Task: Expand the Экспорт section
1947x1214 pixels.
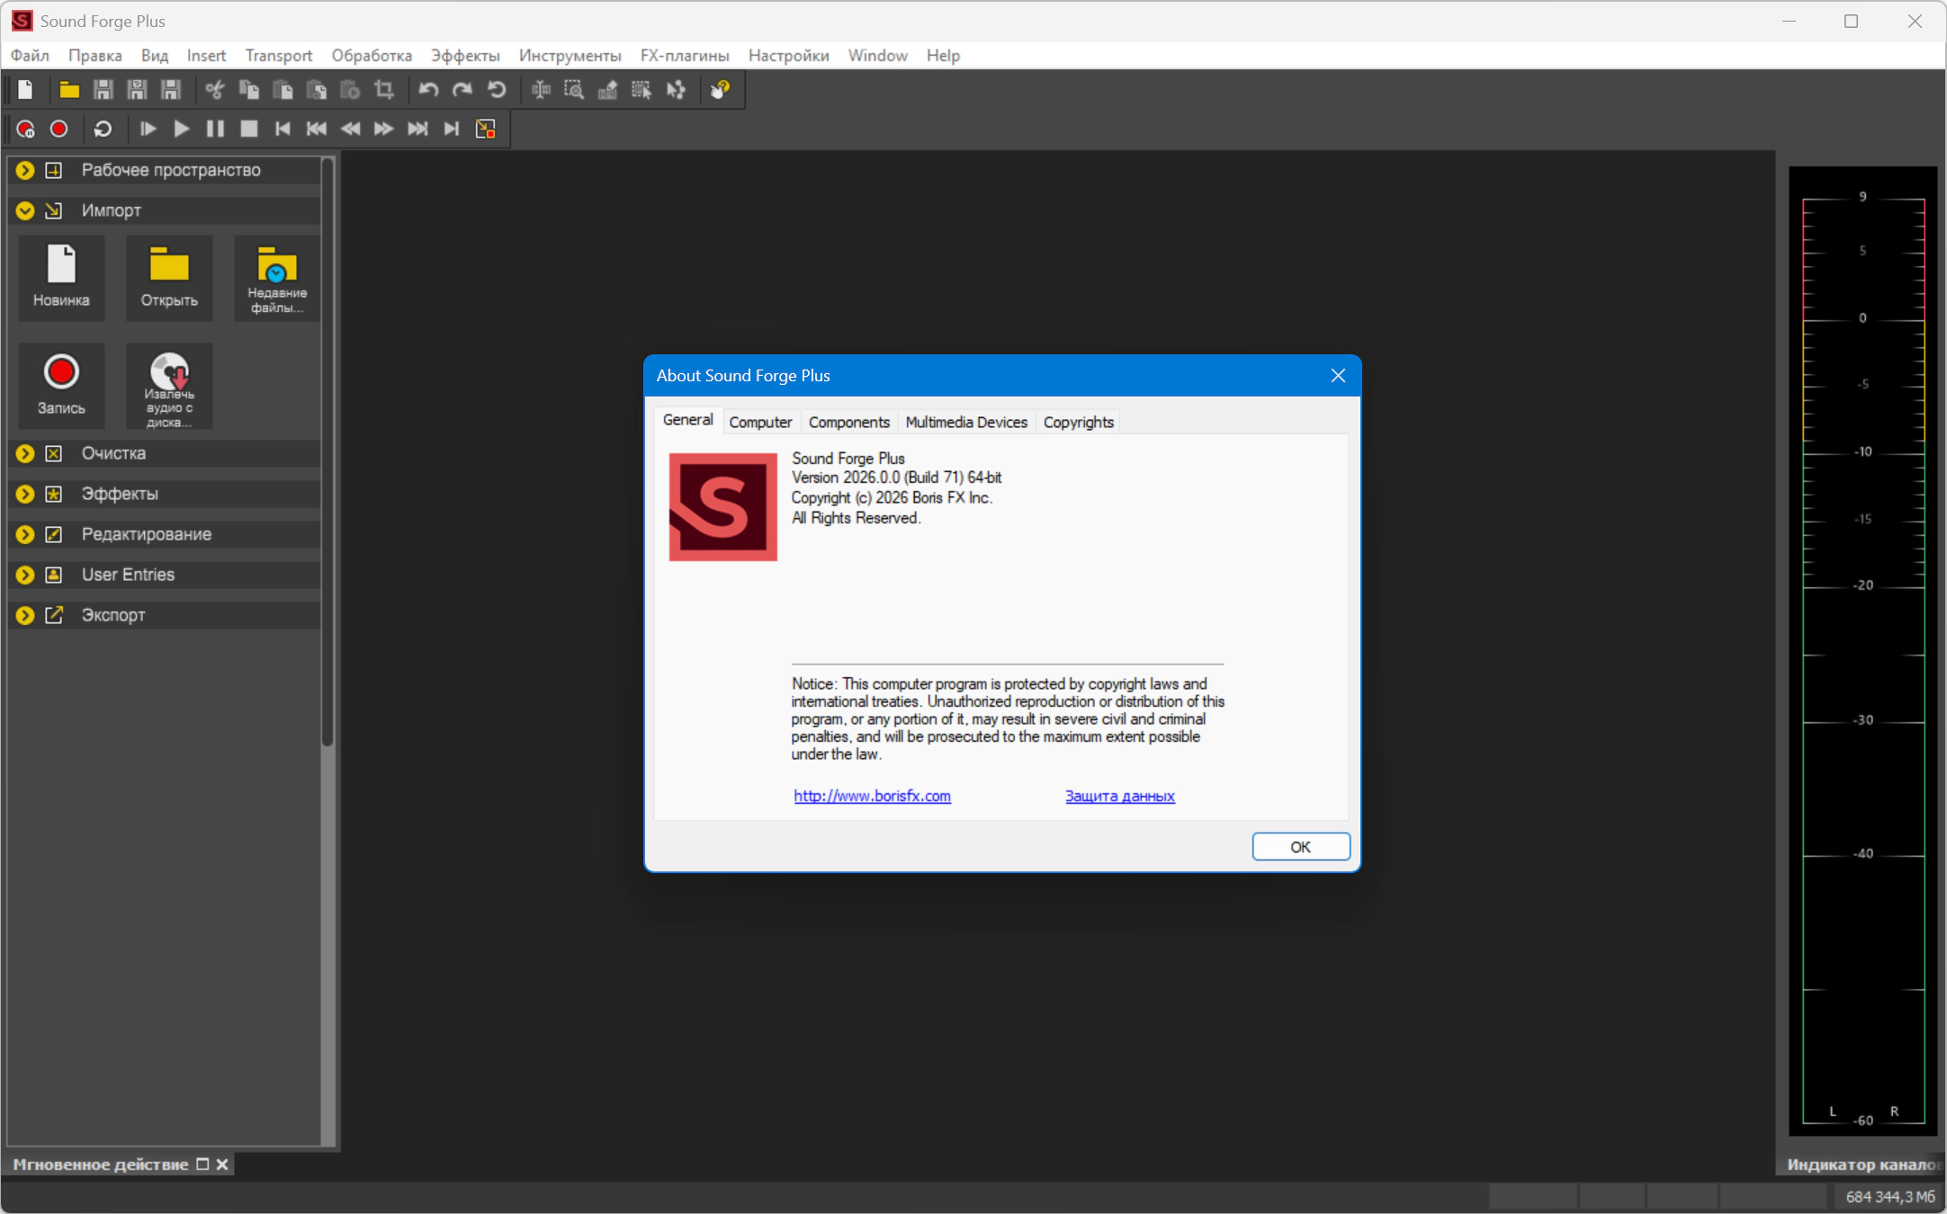Action: tap(25, 615)
